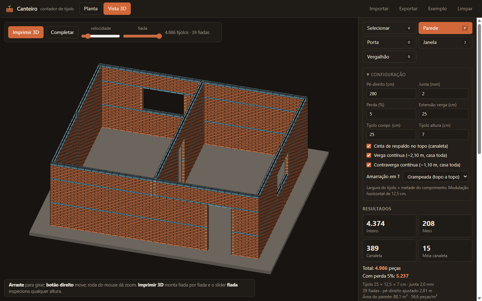Choose the Porta tool
Screen dimensions: 482x301
coord(389,42)
